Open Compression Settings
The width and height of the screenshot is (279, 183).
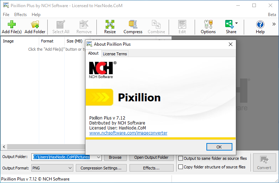coord(101,168)
